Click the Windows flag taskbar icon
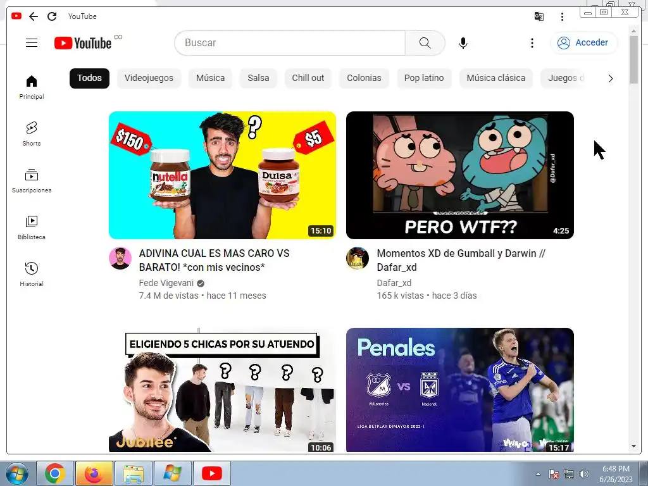 tap(172, 473)
